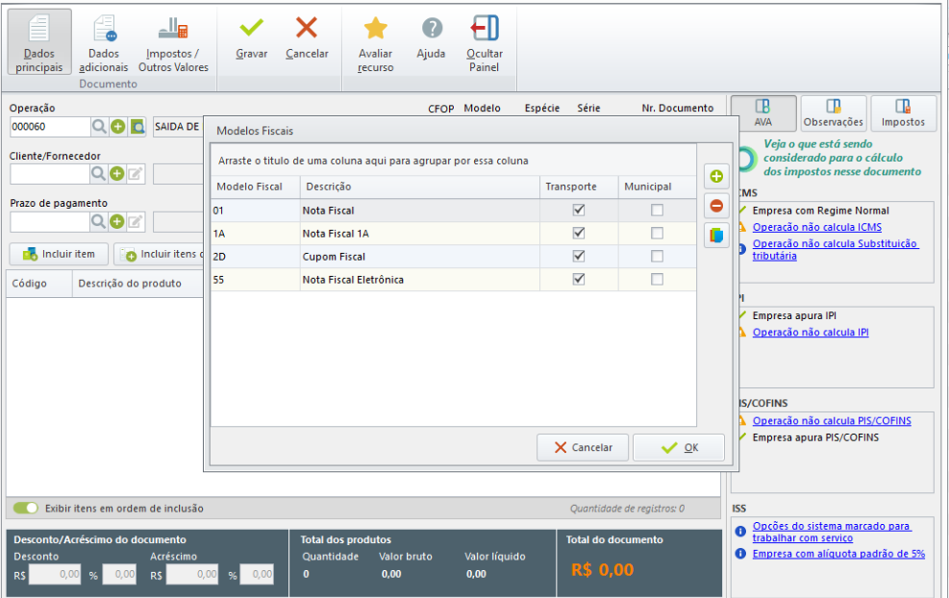Open link Operação não calcula PIS/COFINS
The image size is (949, 598).
click(831, 421)
